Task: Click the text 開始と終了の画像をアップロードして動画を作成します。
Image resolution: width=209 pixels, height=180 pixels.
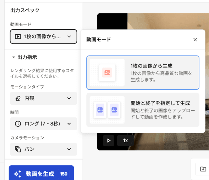Action: pyautogui.click(x=163, y=114)
